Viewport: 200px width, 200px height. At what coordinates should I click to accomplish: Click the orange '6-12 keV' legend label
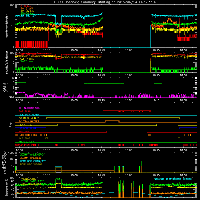[x=27, y=8]
